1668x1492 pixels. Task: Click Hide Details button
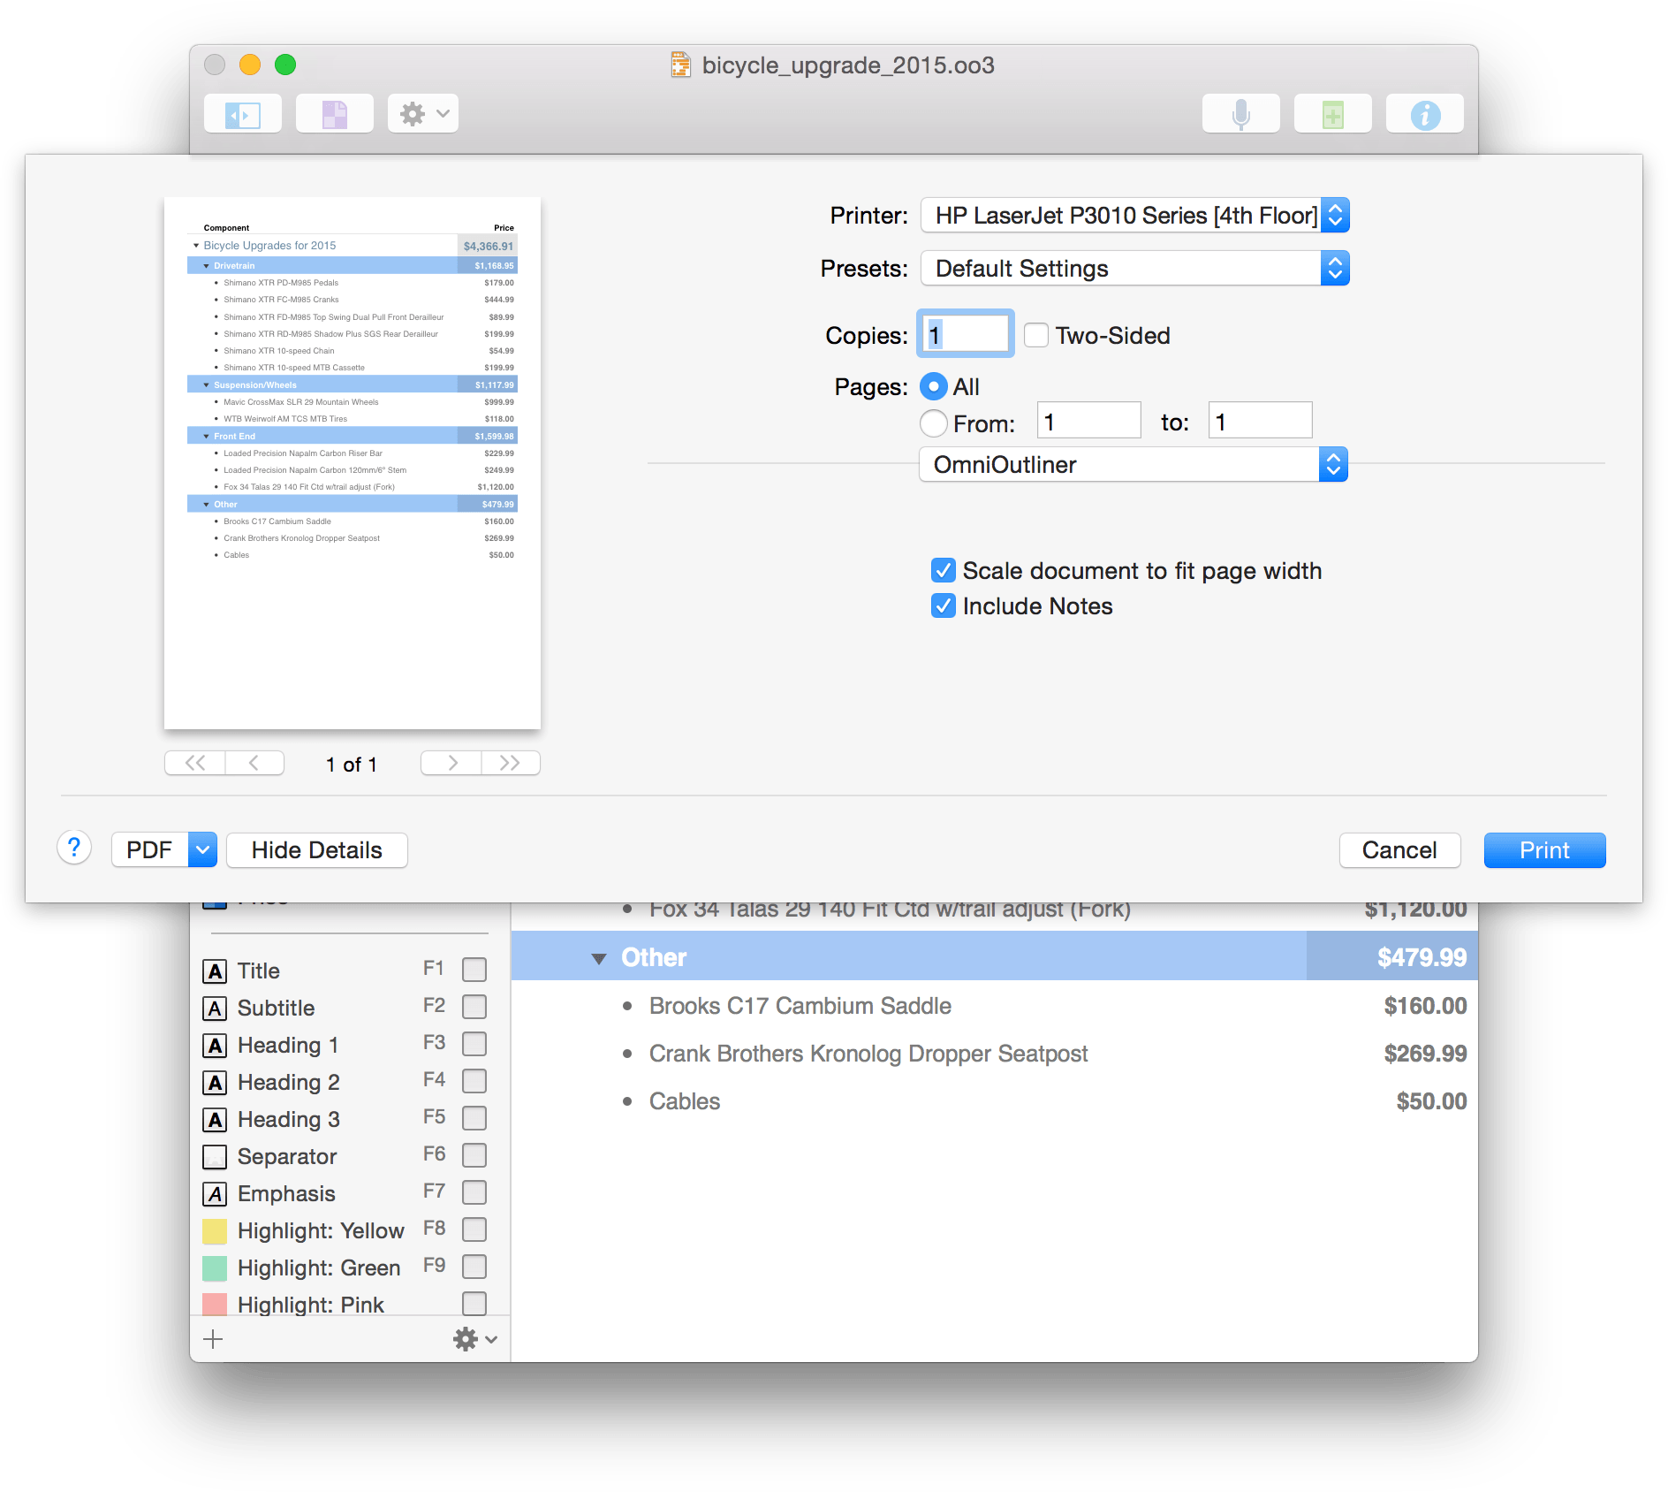pos(317,850)
